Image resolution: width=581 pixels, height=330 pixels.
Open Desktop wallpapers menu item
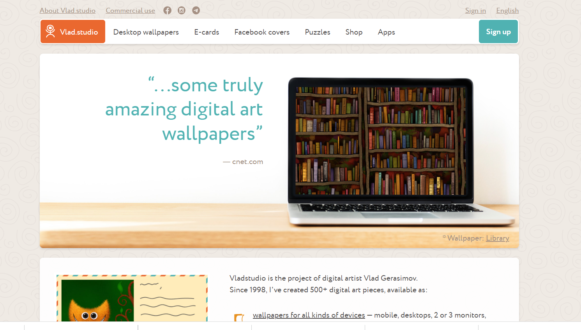point(146,32)
